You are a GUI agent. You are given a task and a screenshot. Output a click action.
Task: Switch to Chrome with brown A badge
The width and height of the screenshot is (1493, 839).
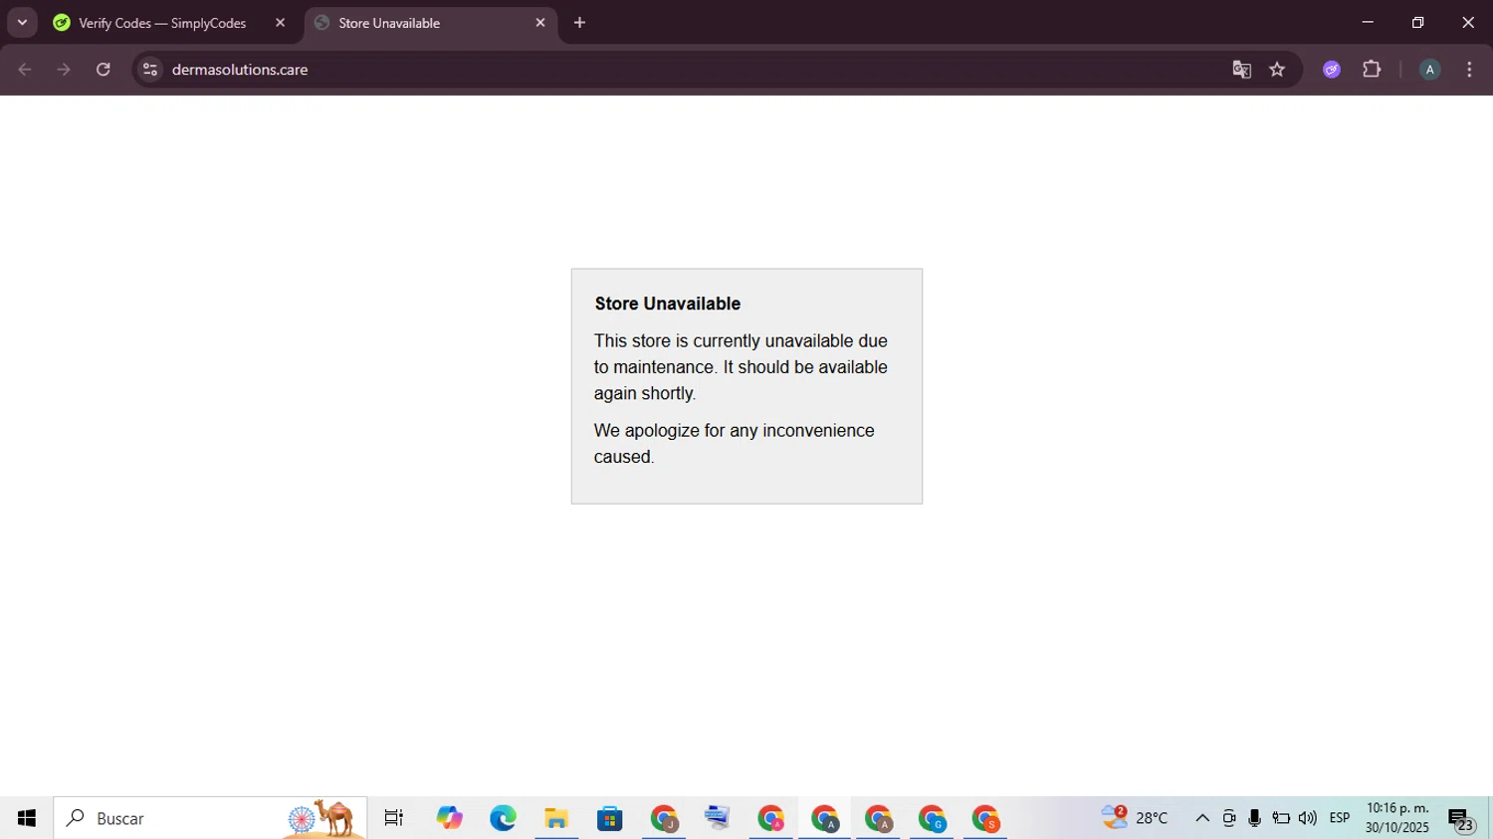click(x=878, y=818)
